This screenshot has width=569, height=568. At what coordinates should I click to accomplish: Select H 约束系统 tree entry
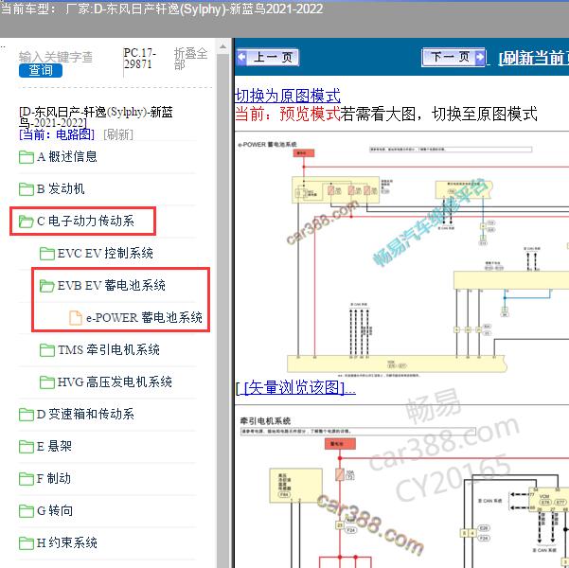67,543
